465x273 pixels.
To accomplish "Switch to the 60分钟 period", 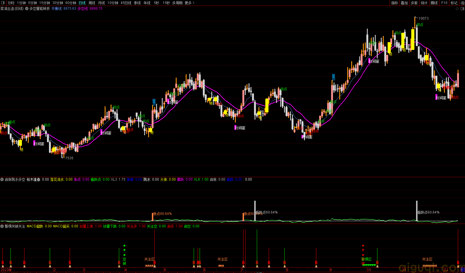I will (x=71, y=3).
